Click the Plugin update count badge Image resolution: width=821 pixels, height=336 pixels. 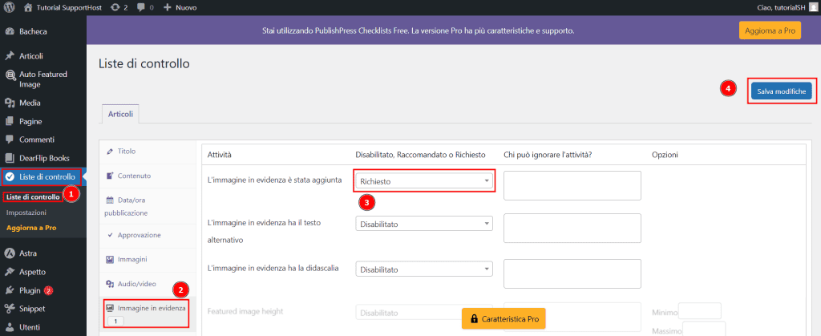pyautogui.click(x=48, y=290)
